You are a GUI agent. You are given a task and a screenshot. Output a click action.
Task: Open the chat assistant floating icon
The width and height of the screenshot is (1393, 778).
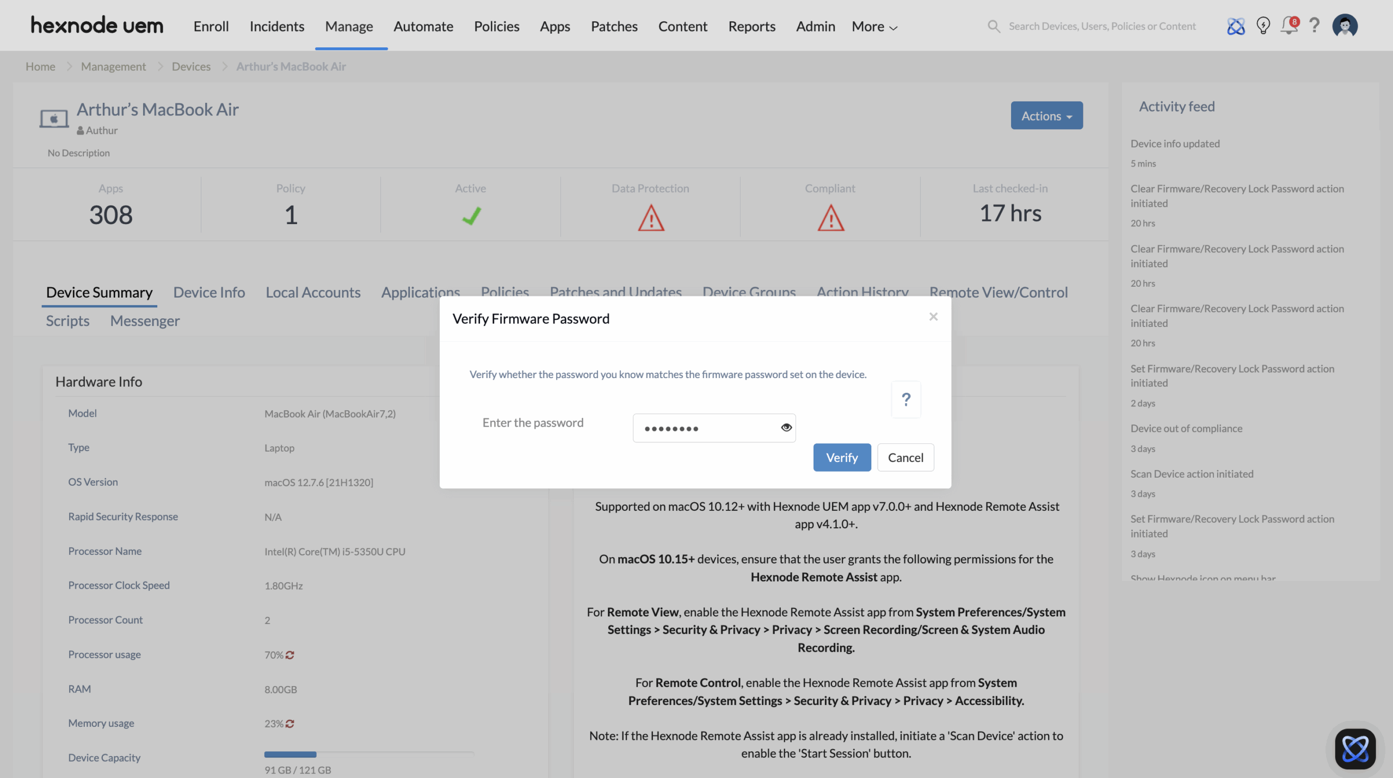coord(1355,749)
